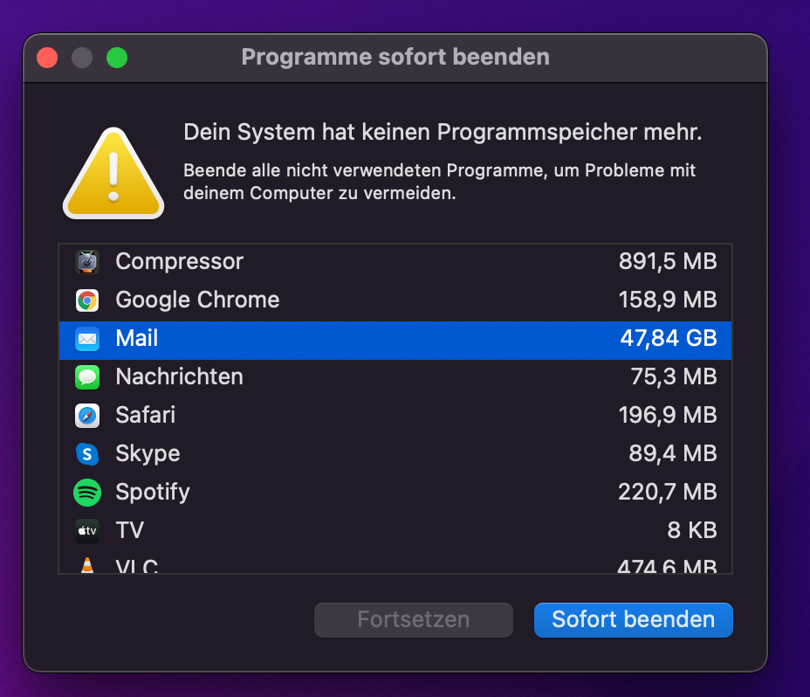Viewport: 810px width, 697px height.
Task: Click the VLC cone icon
Action: point(87,566)
